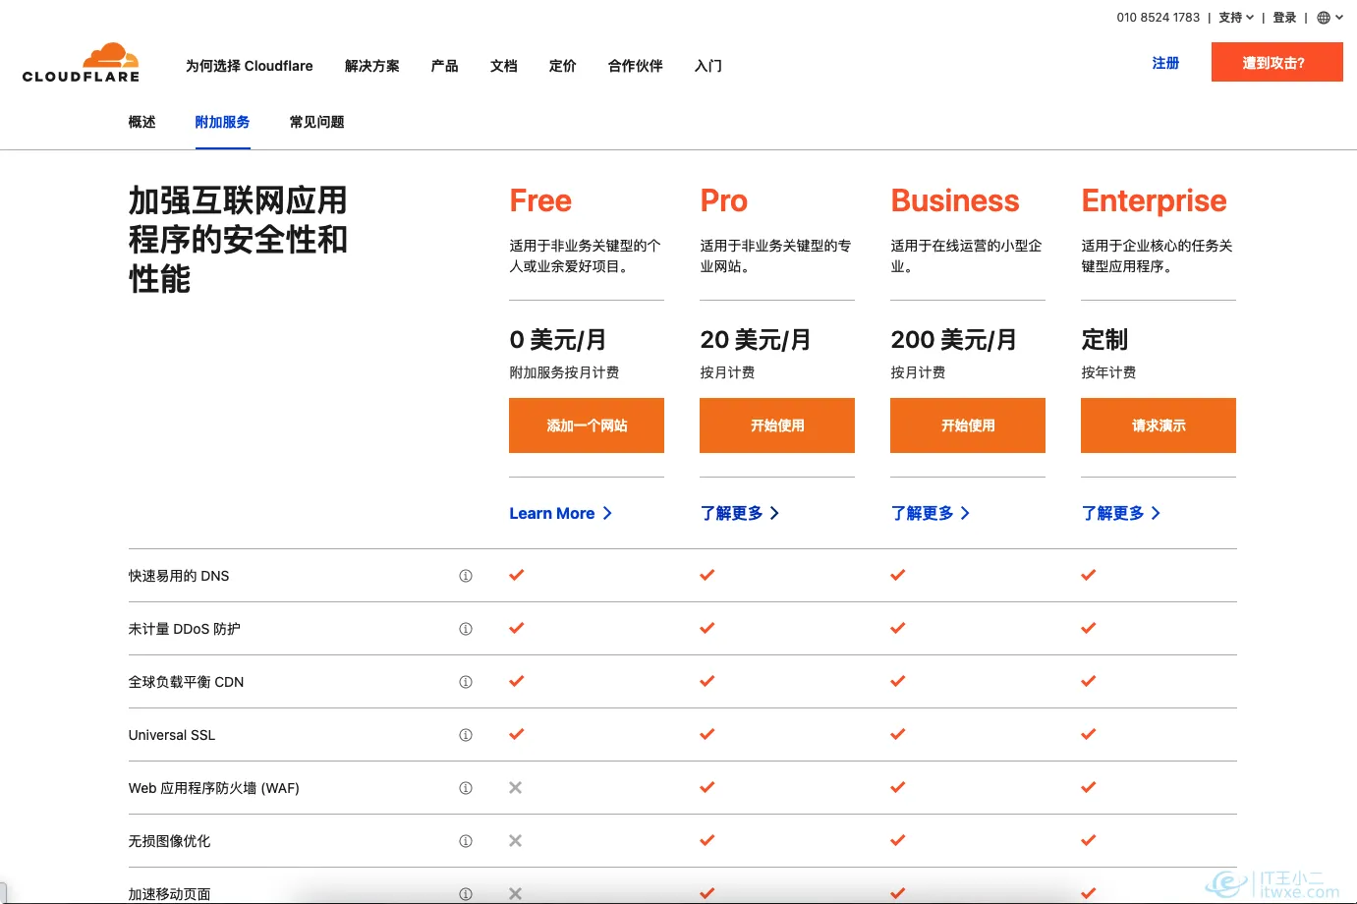Image resolution: width=1357 pixels, height=904 pixels.
Task: Click the info icon beside Web 应用程序防火墙 (WAF)
Action: 466,787
